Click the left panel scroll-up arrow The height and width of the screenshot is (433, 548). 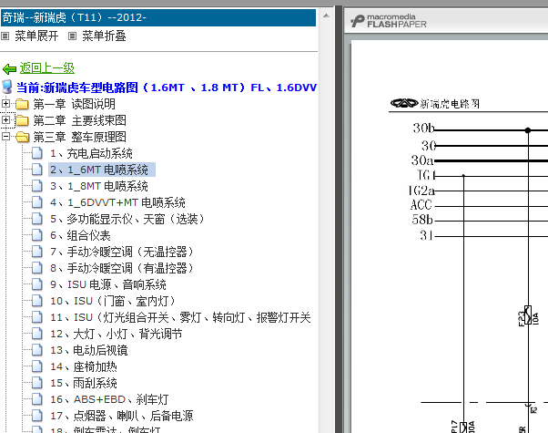pyautogui.click(x=326, y=15)
